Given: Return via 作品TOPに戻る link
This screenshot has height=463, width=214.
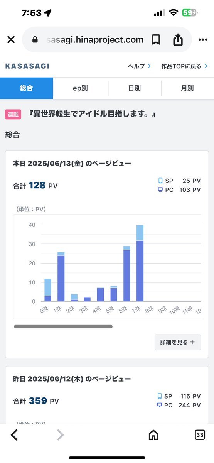Looking at the screenshot, I should click(184, 66).
